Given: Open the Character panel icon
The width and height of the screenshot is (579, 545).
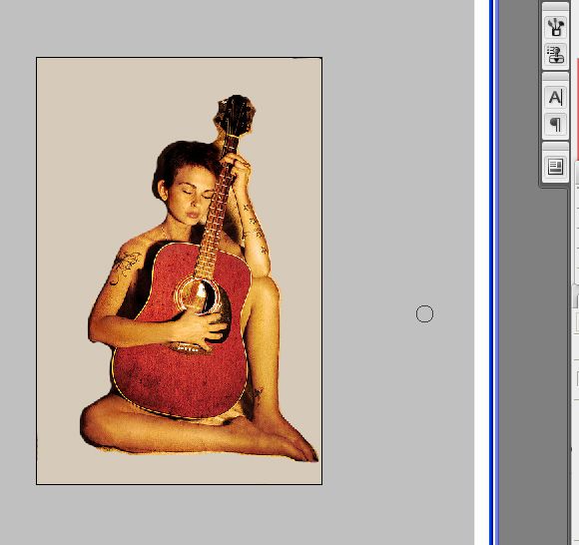Looking at the screenshot, I should (555, 98).
